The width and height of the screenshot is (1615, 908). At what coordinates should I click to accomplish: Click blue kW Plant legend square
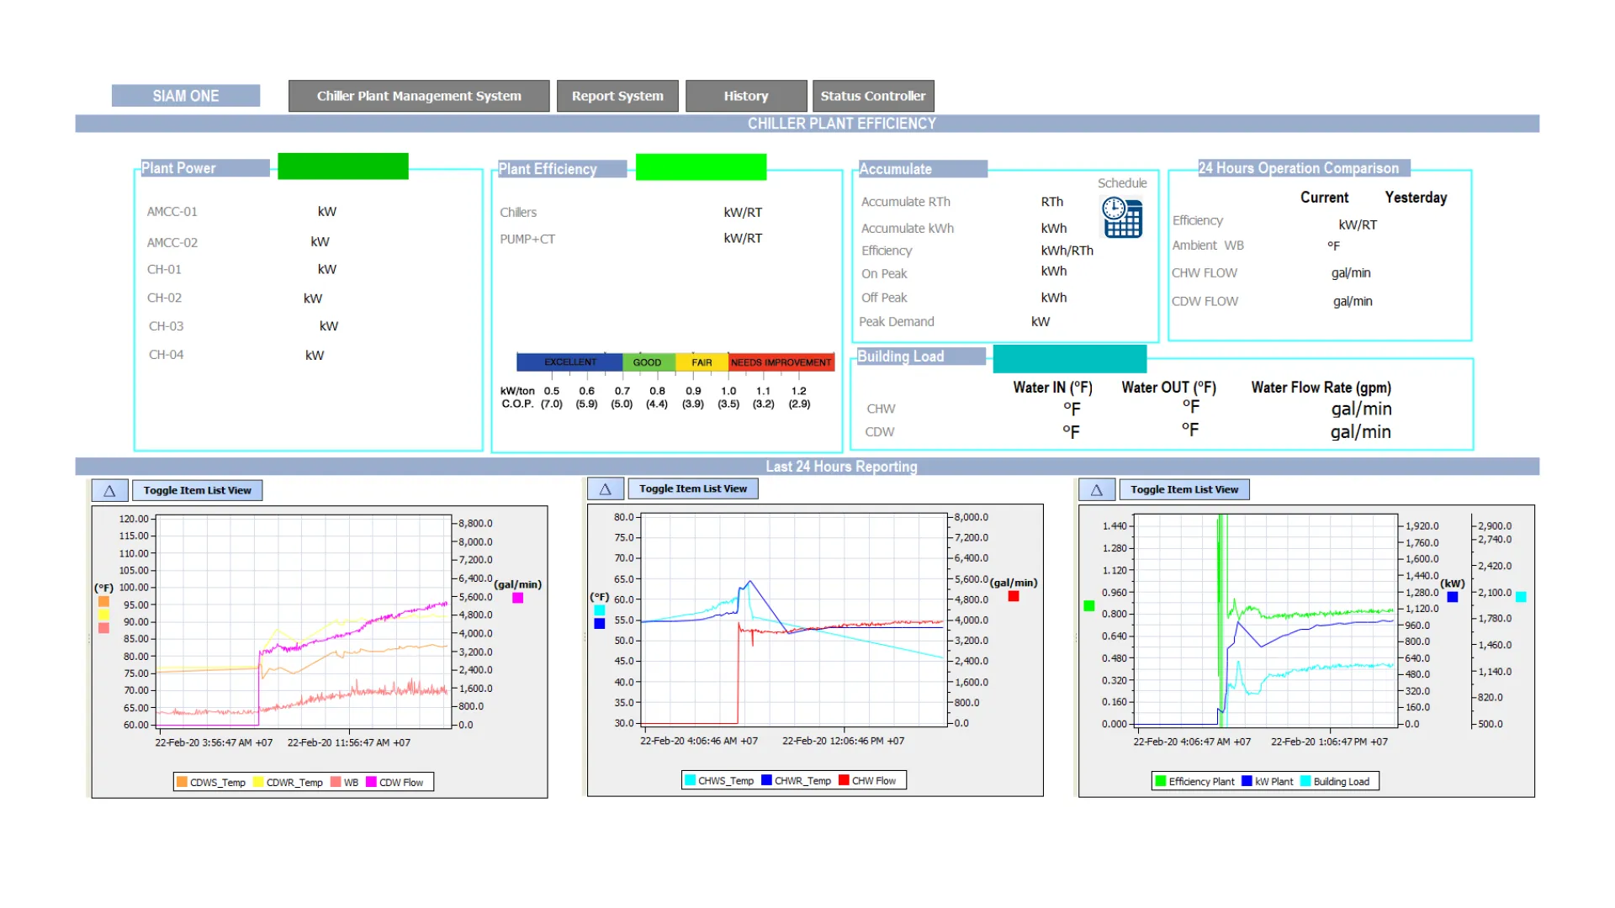pos(1247,782)
